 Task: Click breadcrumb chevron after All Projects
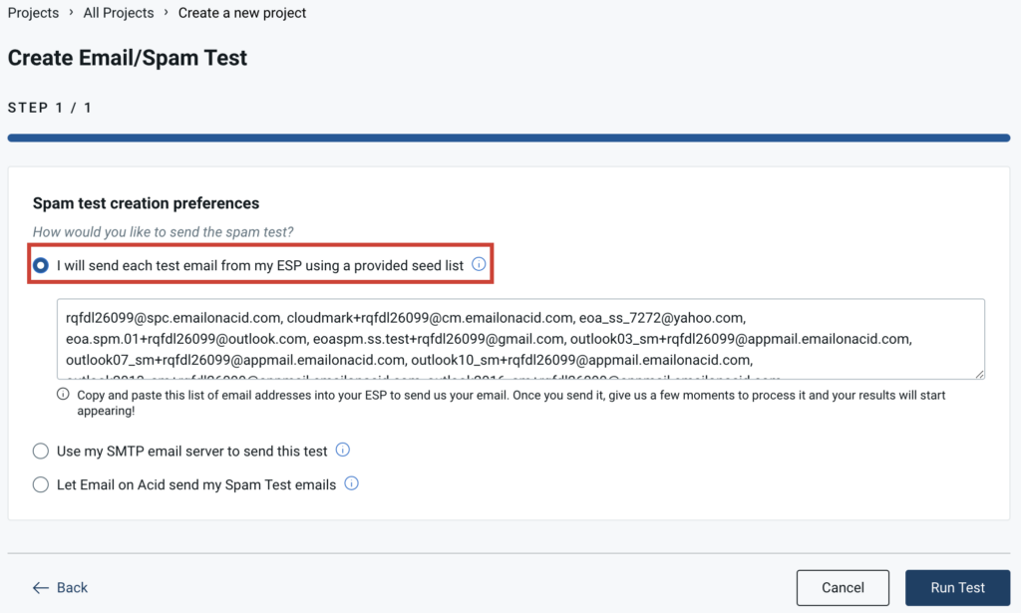pos(167,12)
